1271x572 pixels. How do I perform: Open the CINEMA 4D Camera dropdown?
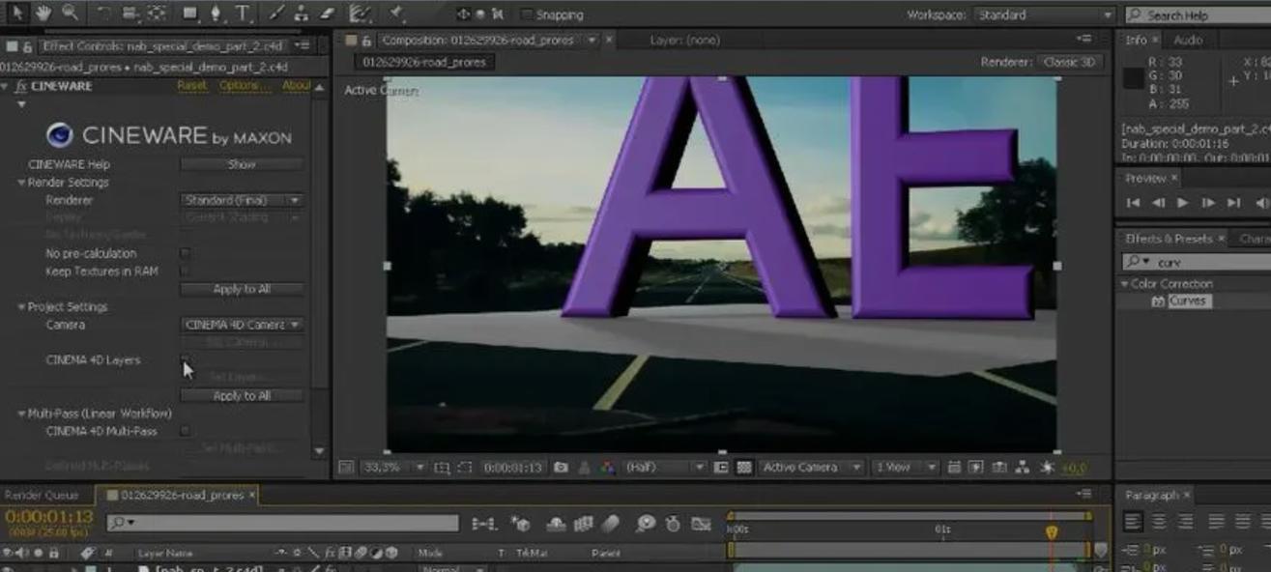(x=242, y=325)
